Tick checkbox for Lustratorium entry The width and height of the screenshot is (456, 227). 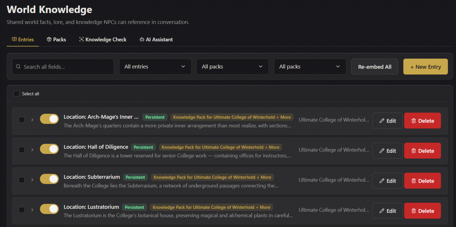click(x=22, y=210)
